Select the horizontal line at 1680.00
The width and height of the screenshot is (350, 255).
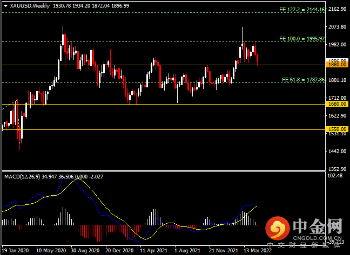(x=164, y=104)
